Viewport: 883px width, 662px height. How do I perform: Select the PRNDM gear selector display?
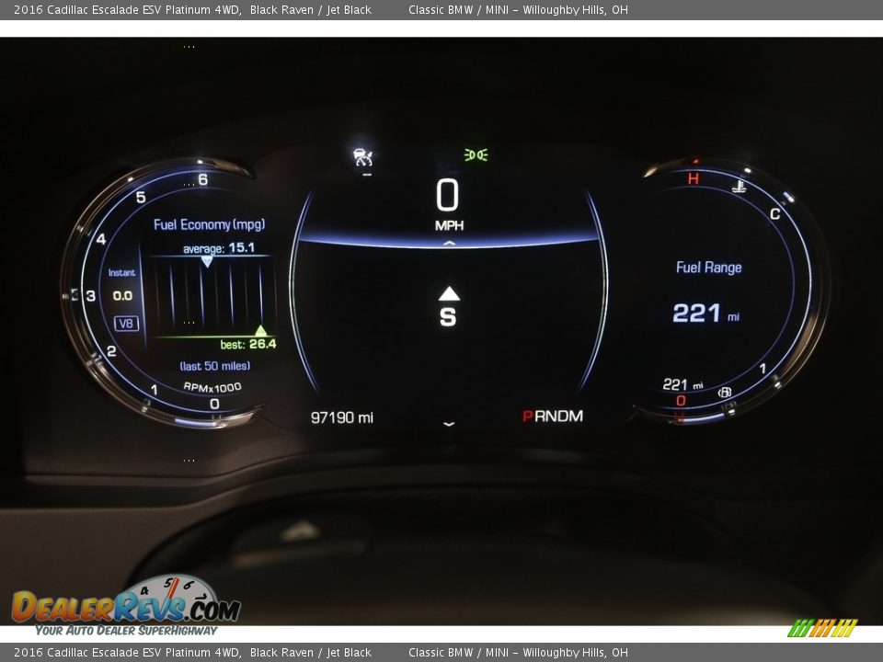[x=553, y=416]
